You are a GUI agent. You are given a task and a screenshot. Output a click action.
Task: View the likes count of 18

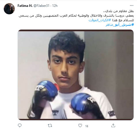click(87, 126)
